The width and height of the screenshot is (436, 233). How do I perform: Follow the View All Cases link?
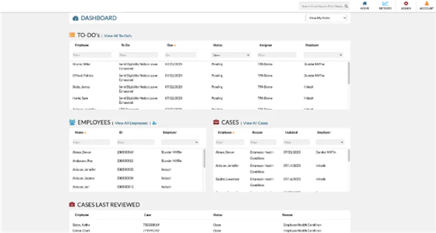255,123
